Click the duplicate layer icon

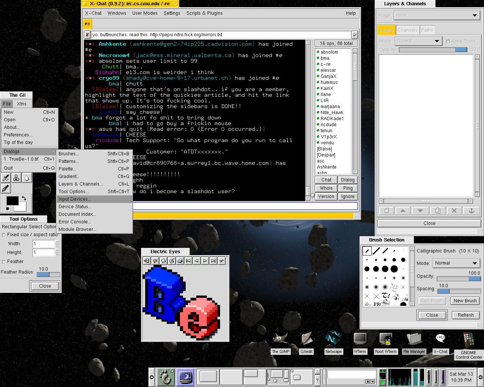pos(437,211)
